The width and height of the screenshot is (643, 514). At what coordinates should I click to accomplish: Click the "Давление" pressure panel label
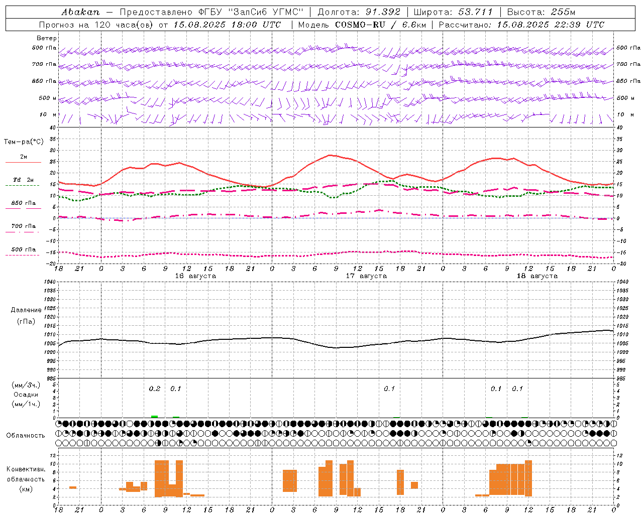pyautogui.click(x=26, y=310)
